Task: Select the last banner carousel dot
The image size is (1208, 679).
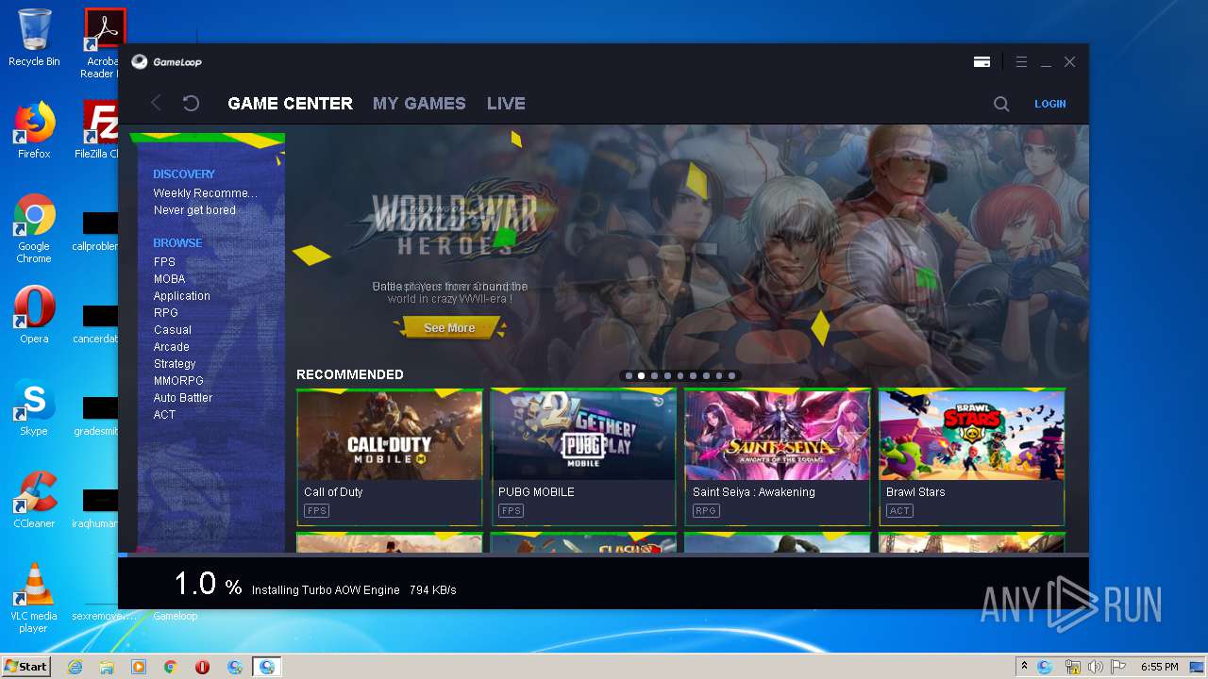Action: 731,375
